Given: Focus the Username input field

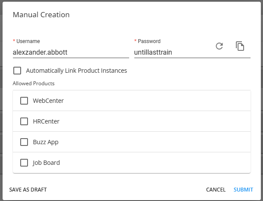Looking at the screenshot, I should tap(71, 52).
